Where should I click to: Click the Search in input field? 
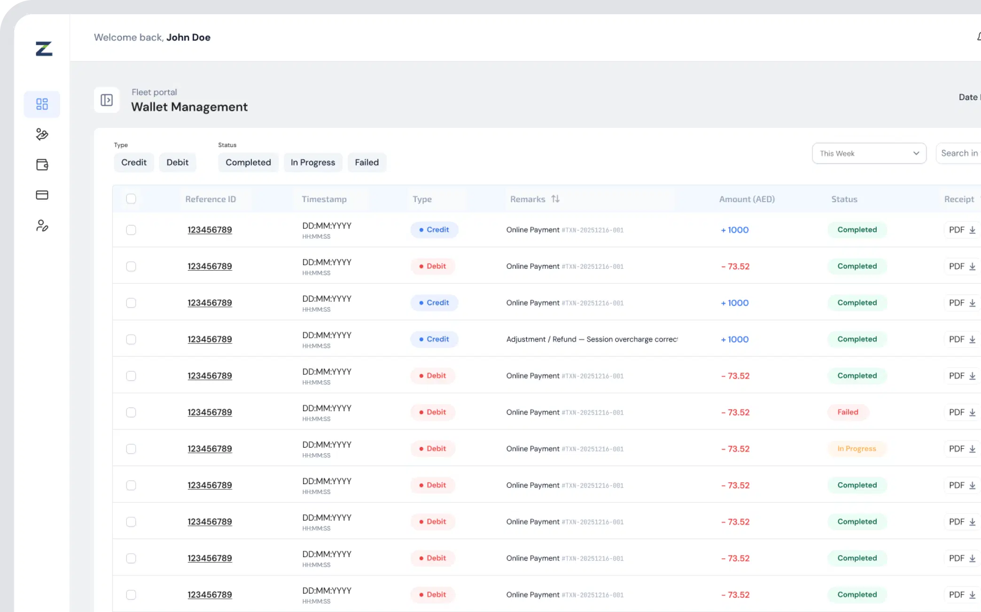coord(958,153)
